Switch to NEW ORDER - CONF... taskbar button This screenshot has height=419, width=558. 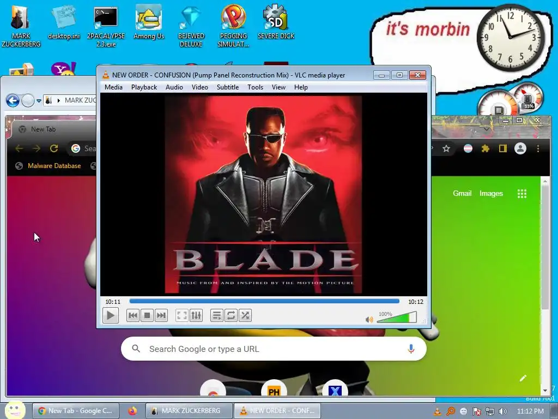click(277, 411)
